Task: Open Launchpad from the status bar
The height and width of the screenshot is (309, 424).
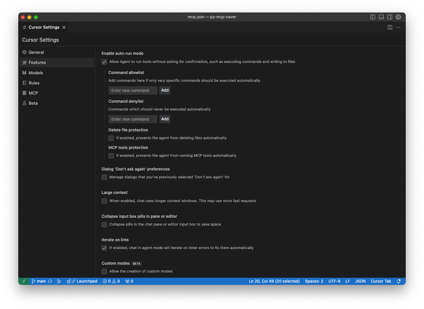Action: 82,281
